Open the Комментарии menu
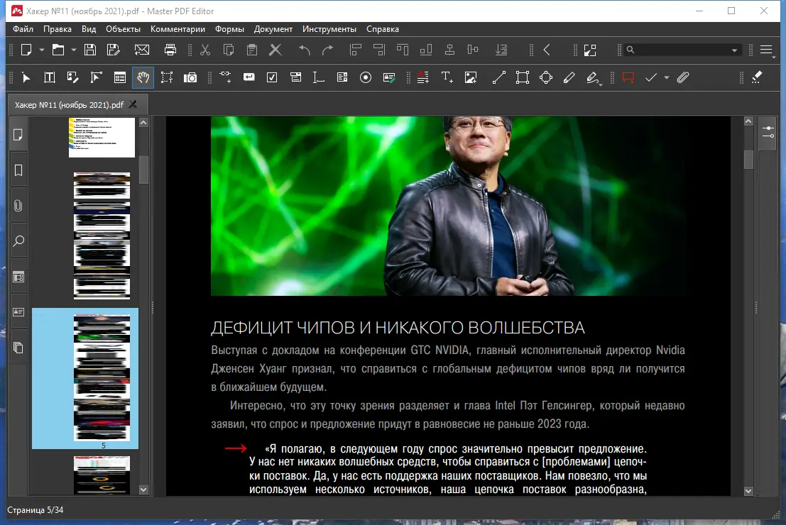This screenshot has width=786, height=525. [178, 29]
